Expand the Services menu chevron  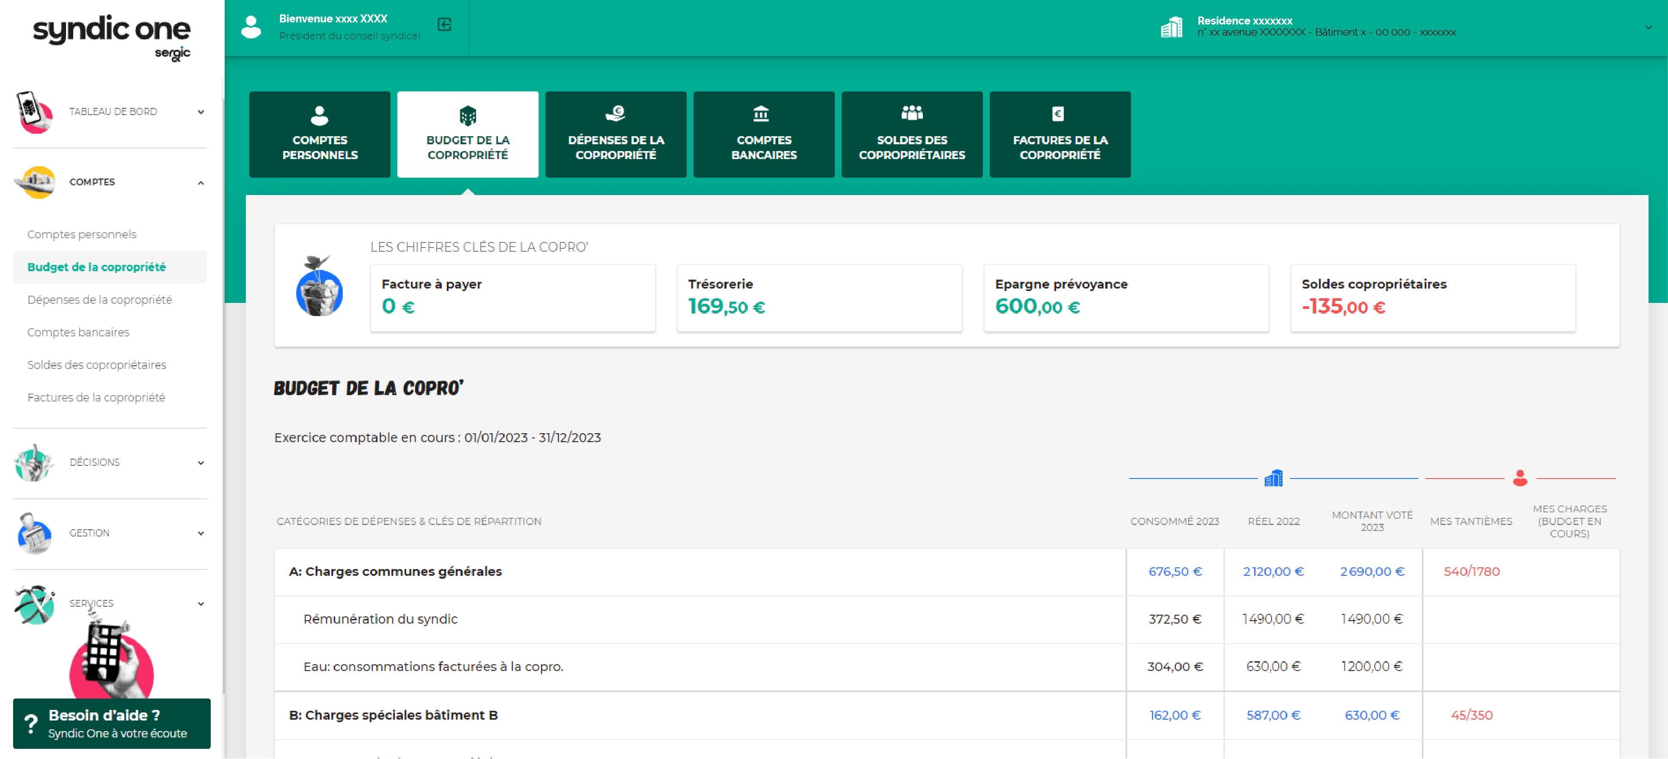pyautogui.click(x=201, y=604)
